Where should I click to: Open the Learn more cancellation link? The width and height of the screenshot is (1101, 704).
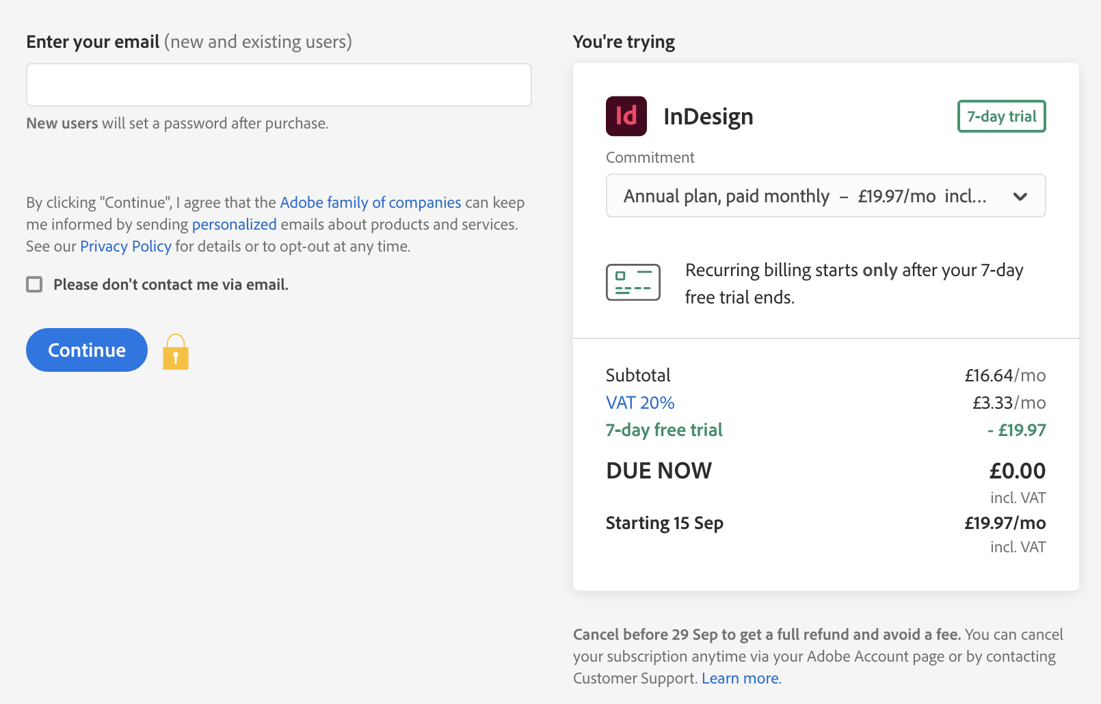tap(741, 678)
